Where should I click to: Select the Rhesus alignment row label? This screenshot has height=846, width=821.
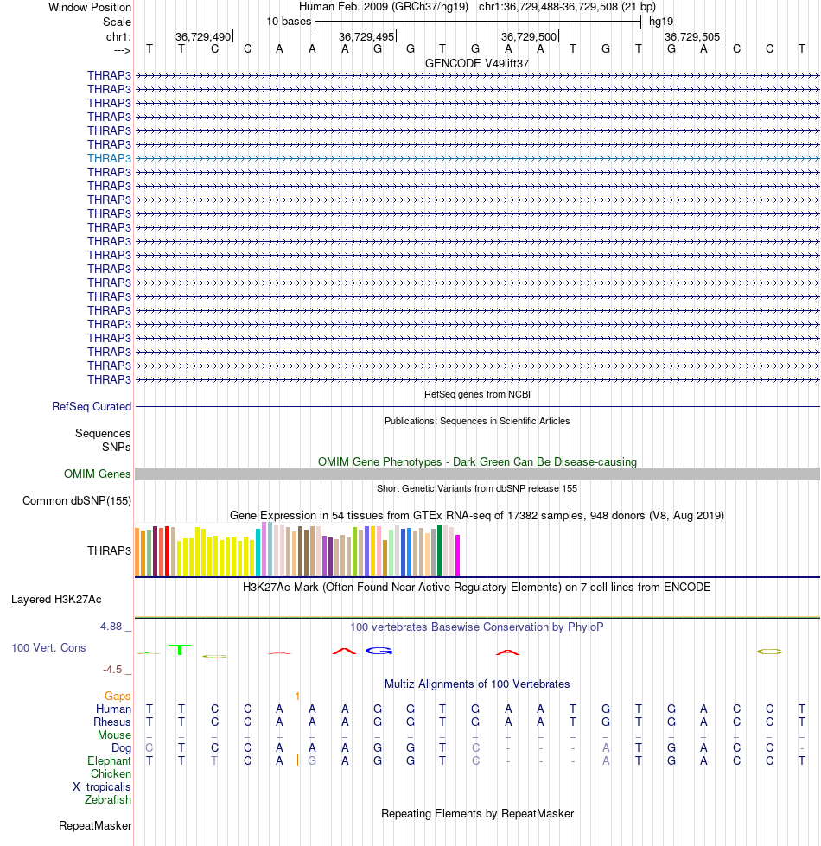[112, 722]
